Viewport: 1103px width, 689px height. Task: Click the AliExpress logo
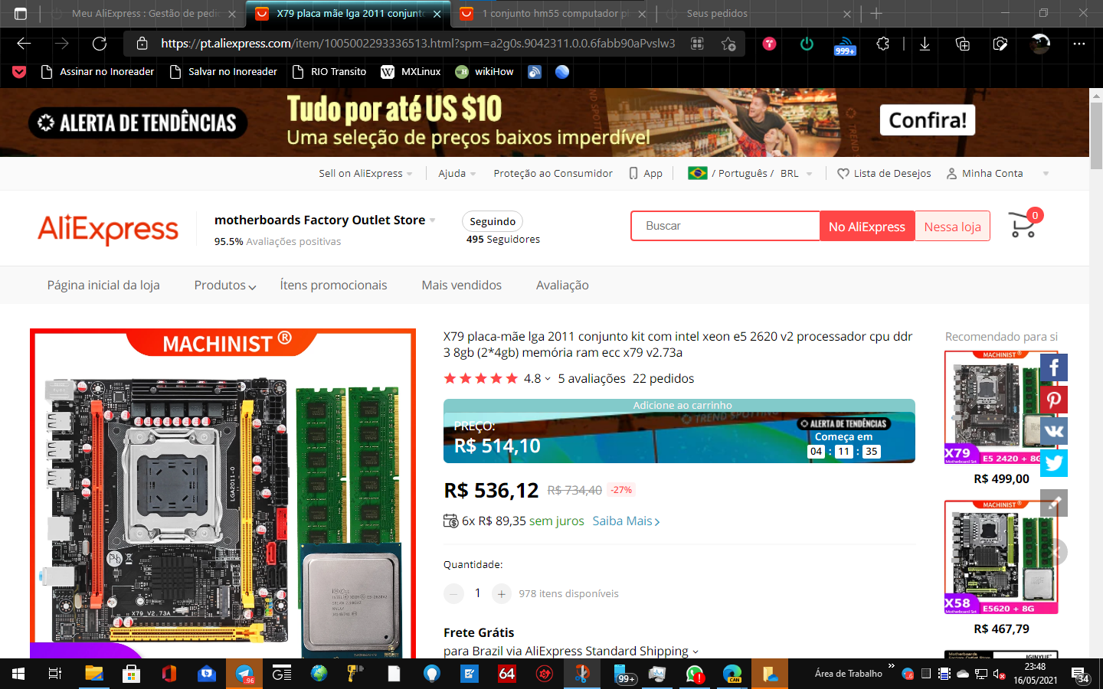(108, 229)
